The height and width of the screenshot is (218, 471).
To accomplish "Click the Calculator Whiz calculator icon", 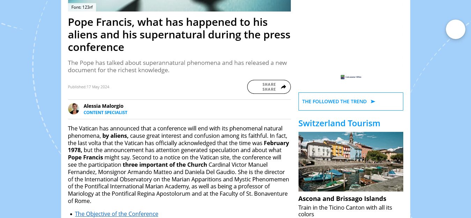I will (343, 77).
